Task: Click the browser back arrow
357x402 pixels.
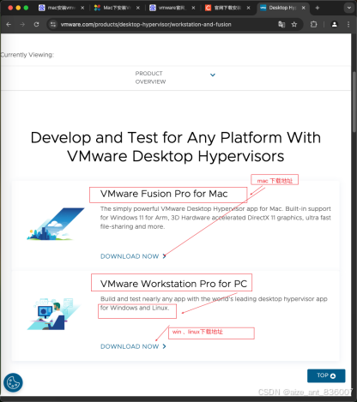Action: [9, 25]
